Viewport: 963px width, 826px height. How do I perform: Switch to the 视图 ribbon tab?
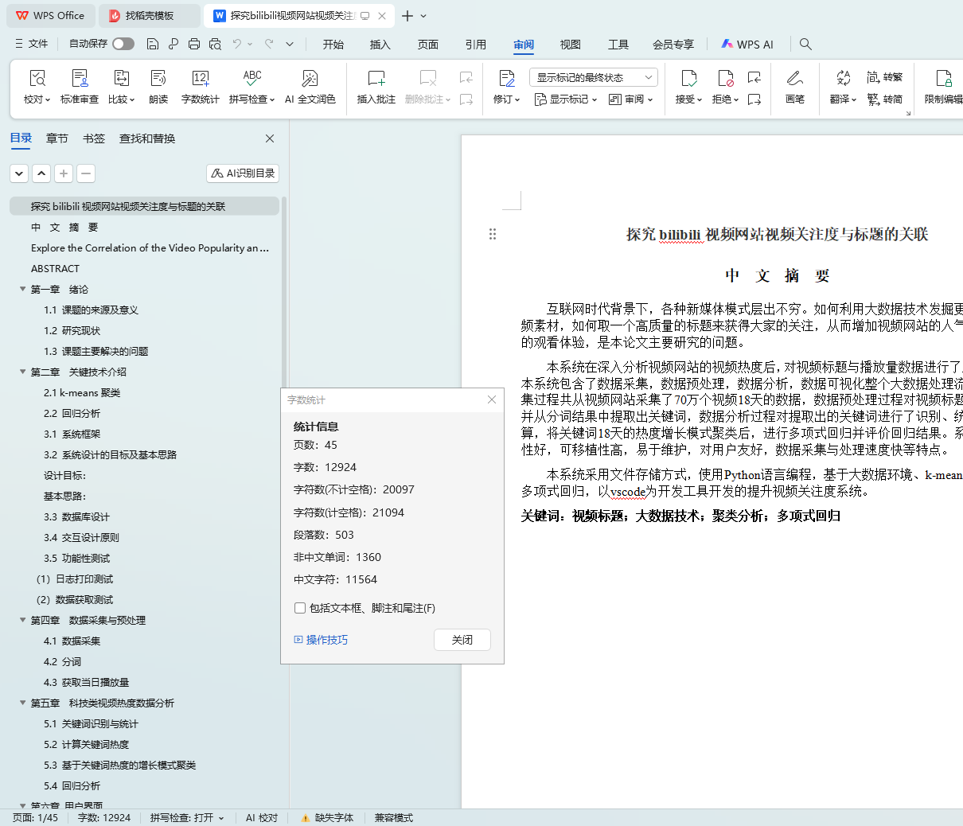pyautogui.click(x=570, y=45)
